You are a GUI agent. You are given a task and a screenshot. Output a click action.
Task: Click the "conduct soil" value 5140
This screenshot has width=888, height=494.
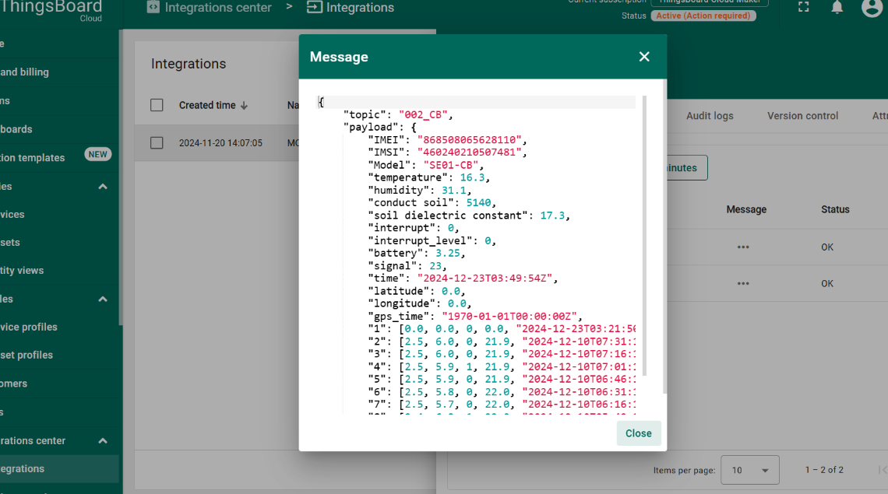478,202
